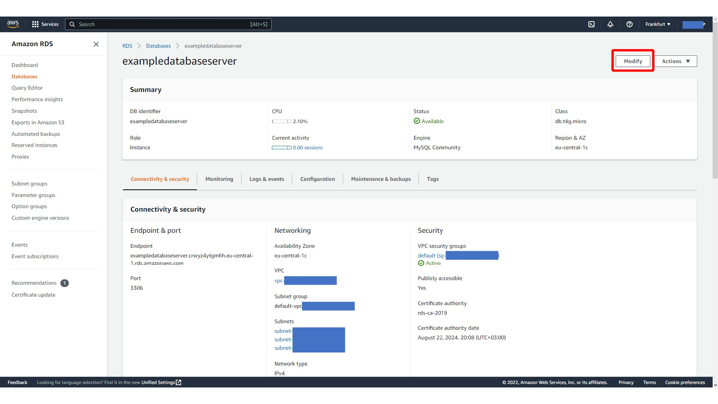Screen dimensions: 718x404
Task: Open Custom engine versions in sidebar
Action: click(40, 218)
